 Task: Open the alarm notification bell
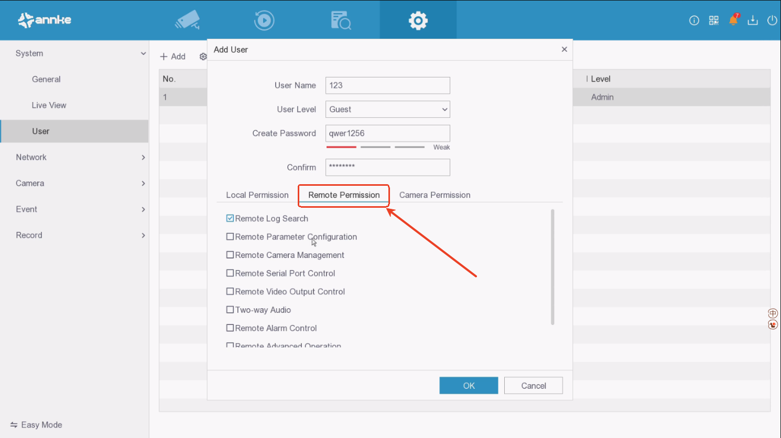point(733,20)
